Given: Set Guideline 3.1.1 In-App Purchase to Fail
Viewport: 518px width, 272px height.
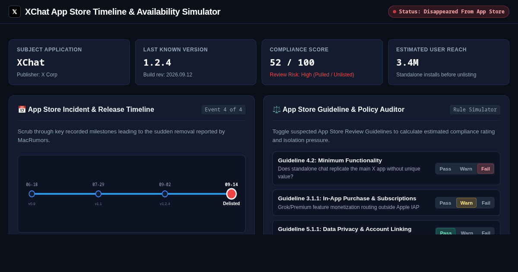Looking at the screenshot, I should 486,203.
